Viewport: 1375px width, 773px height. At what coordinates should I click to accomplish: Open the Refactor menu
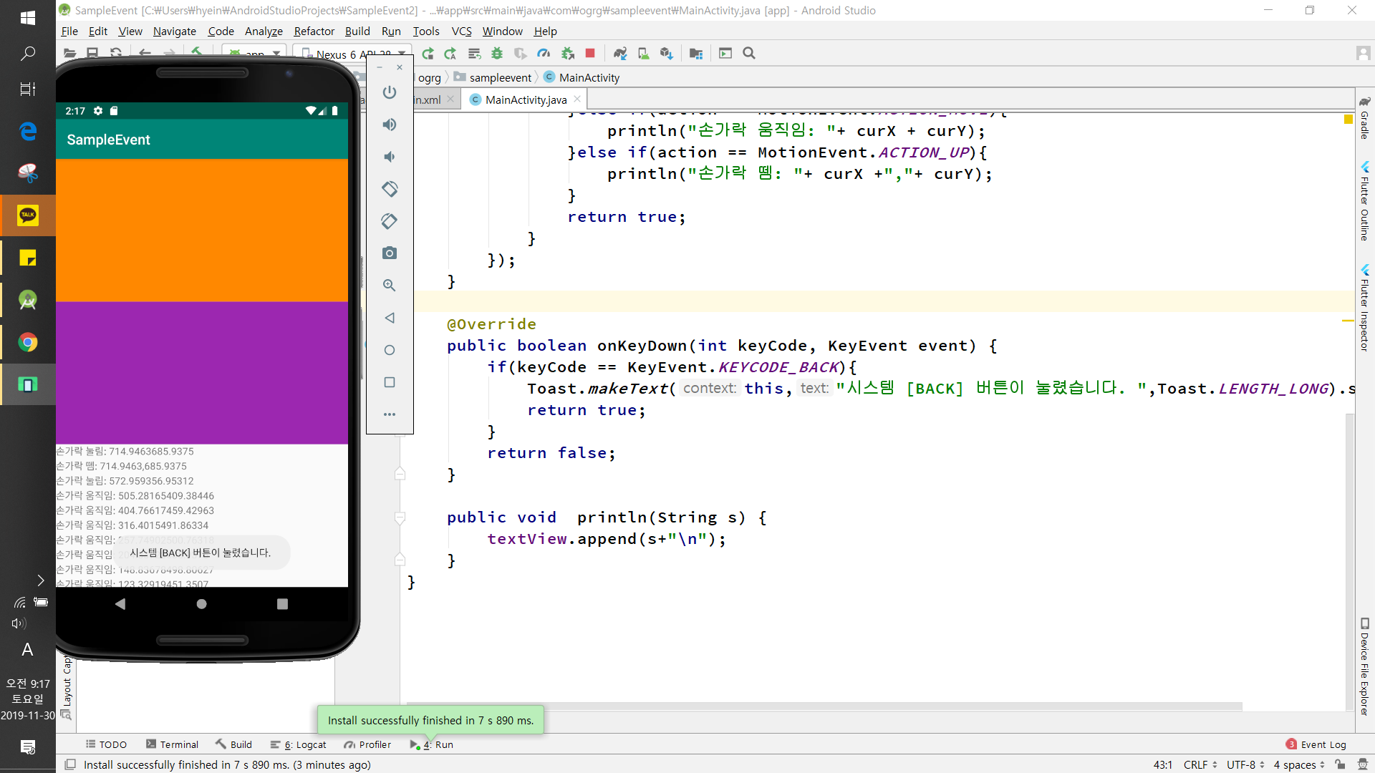tap(314, 31)
